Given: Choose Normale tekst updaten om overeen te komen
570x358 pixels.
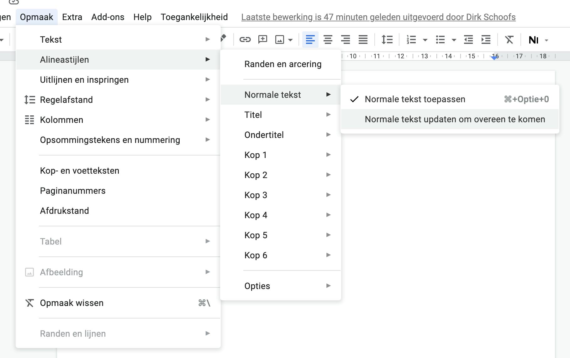Looking at the screenshot, I should (x=455, y=119).
